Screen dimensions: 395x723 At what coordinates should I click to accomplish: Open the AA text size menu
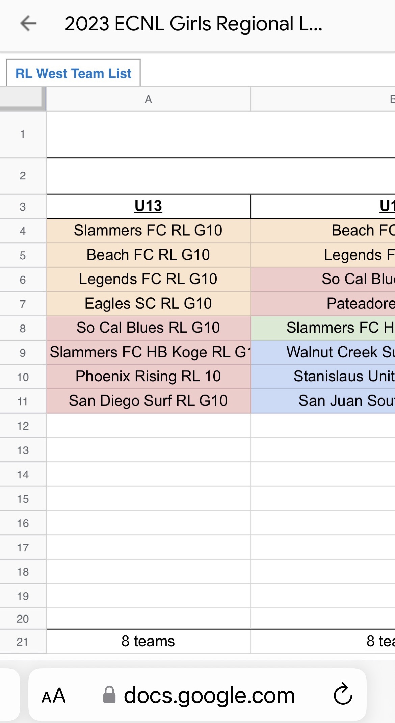pos(53,696)
